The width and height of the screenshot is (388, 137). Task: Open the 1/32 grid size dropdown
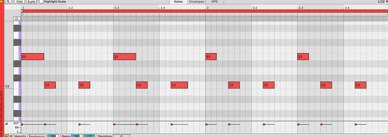[382, 2]
